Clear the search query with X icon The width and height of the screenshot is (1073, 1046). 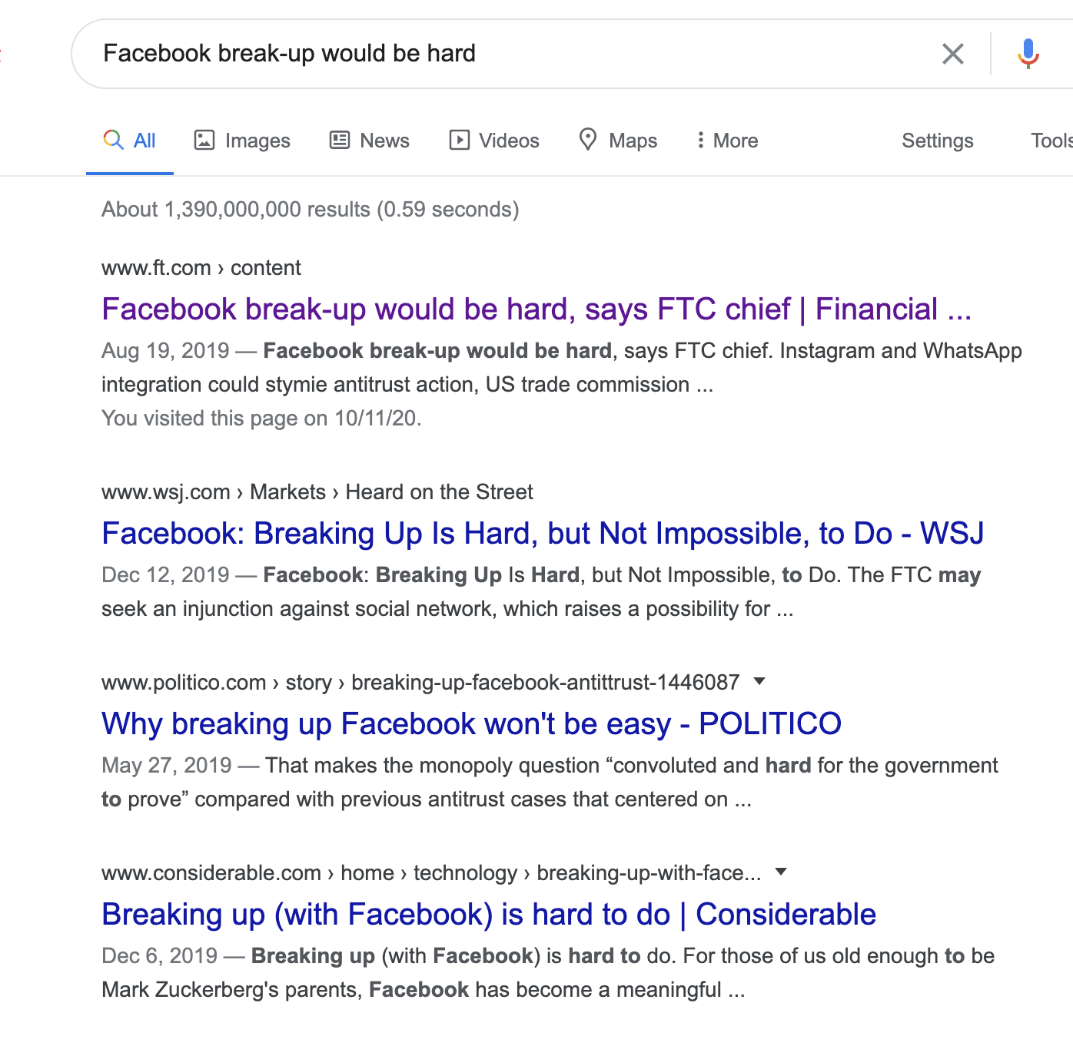[952, 54]
